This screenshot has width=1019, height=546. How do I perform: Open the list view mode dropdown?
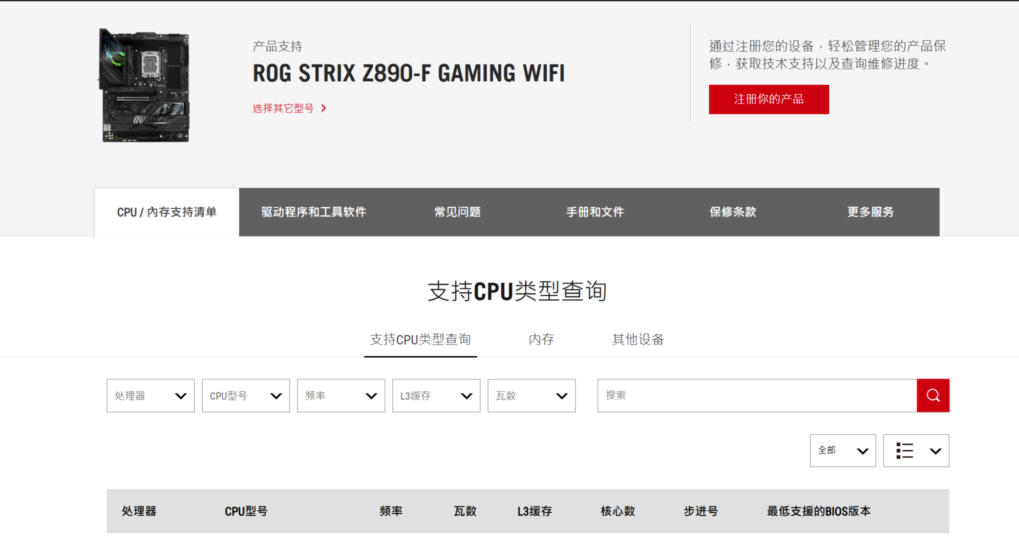(916, 451)
